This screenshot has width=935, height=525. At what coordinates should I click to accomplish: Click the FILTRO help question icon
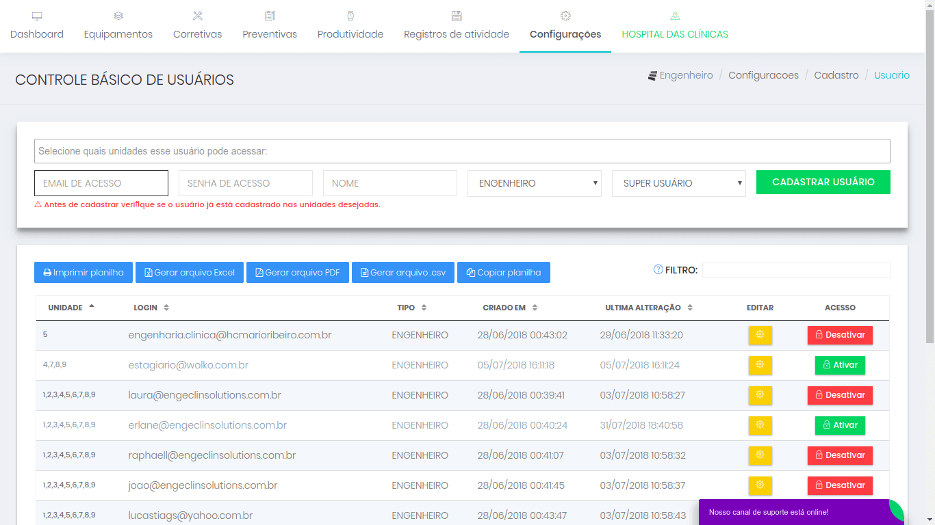click(x=658, y=270)
